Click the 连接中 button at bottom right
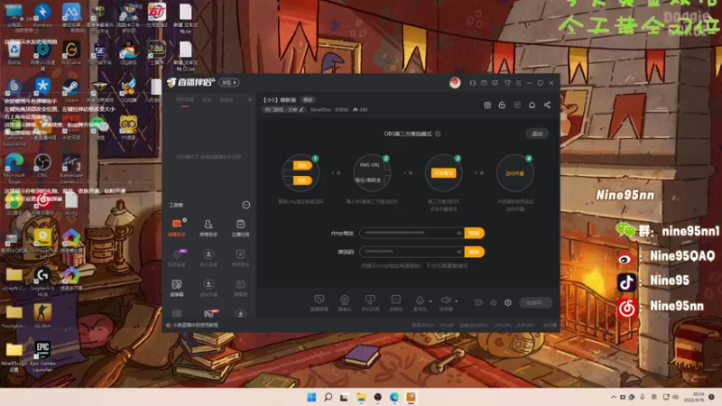 535,302
